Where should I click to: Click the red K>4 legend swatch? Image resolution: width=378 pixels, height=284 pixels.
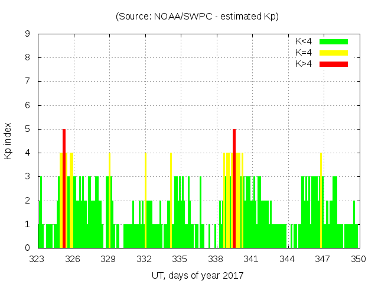[334, 64]
